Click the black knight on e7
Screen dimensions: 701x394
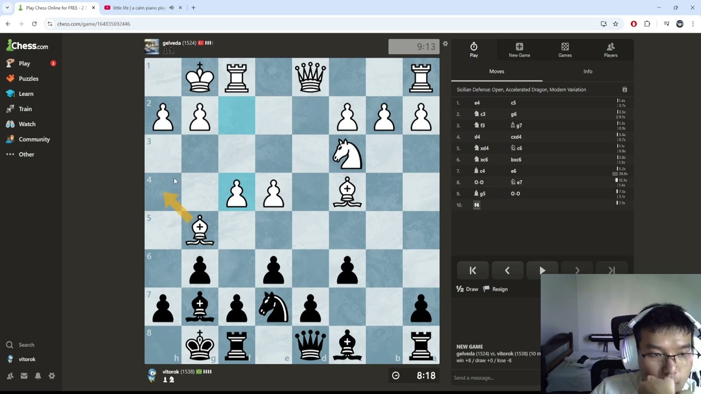click(273, 307)
